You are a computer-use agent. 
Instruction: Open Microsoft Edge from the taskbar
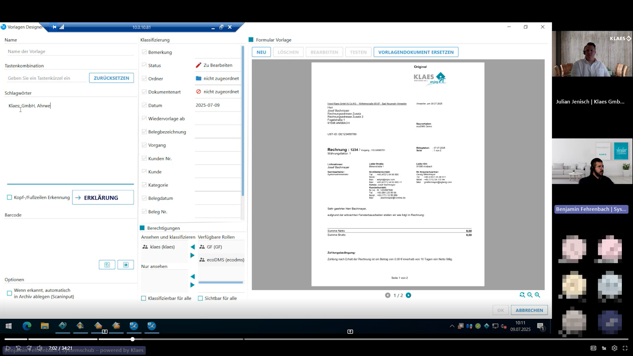click(x=27, y=326)
